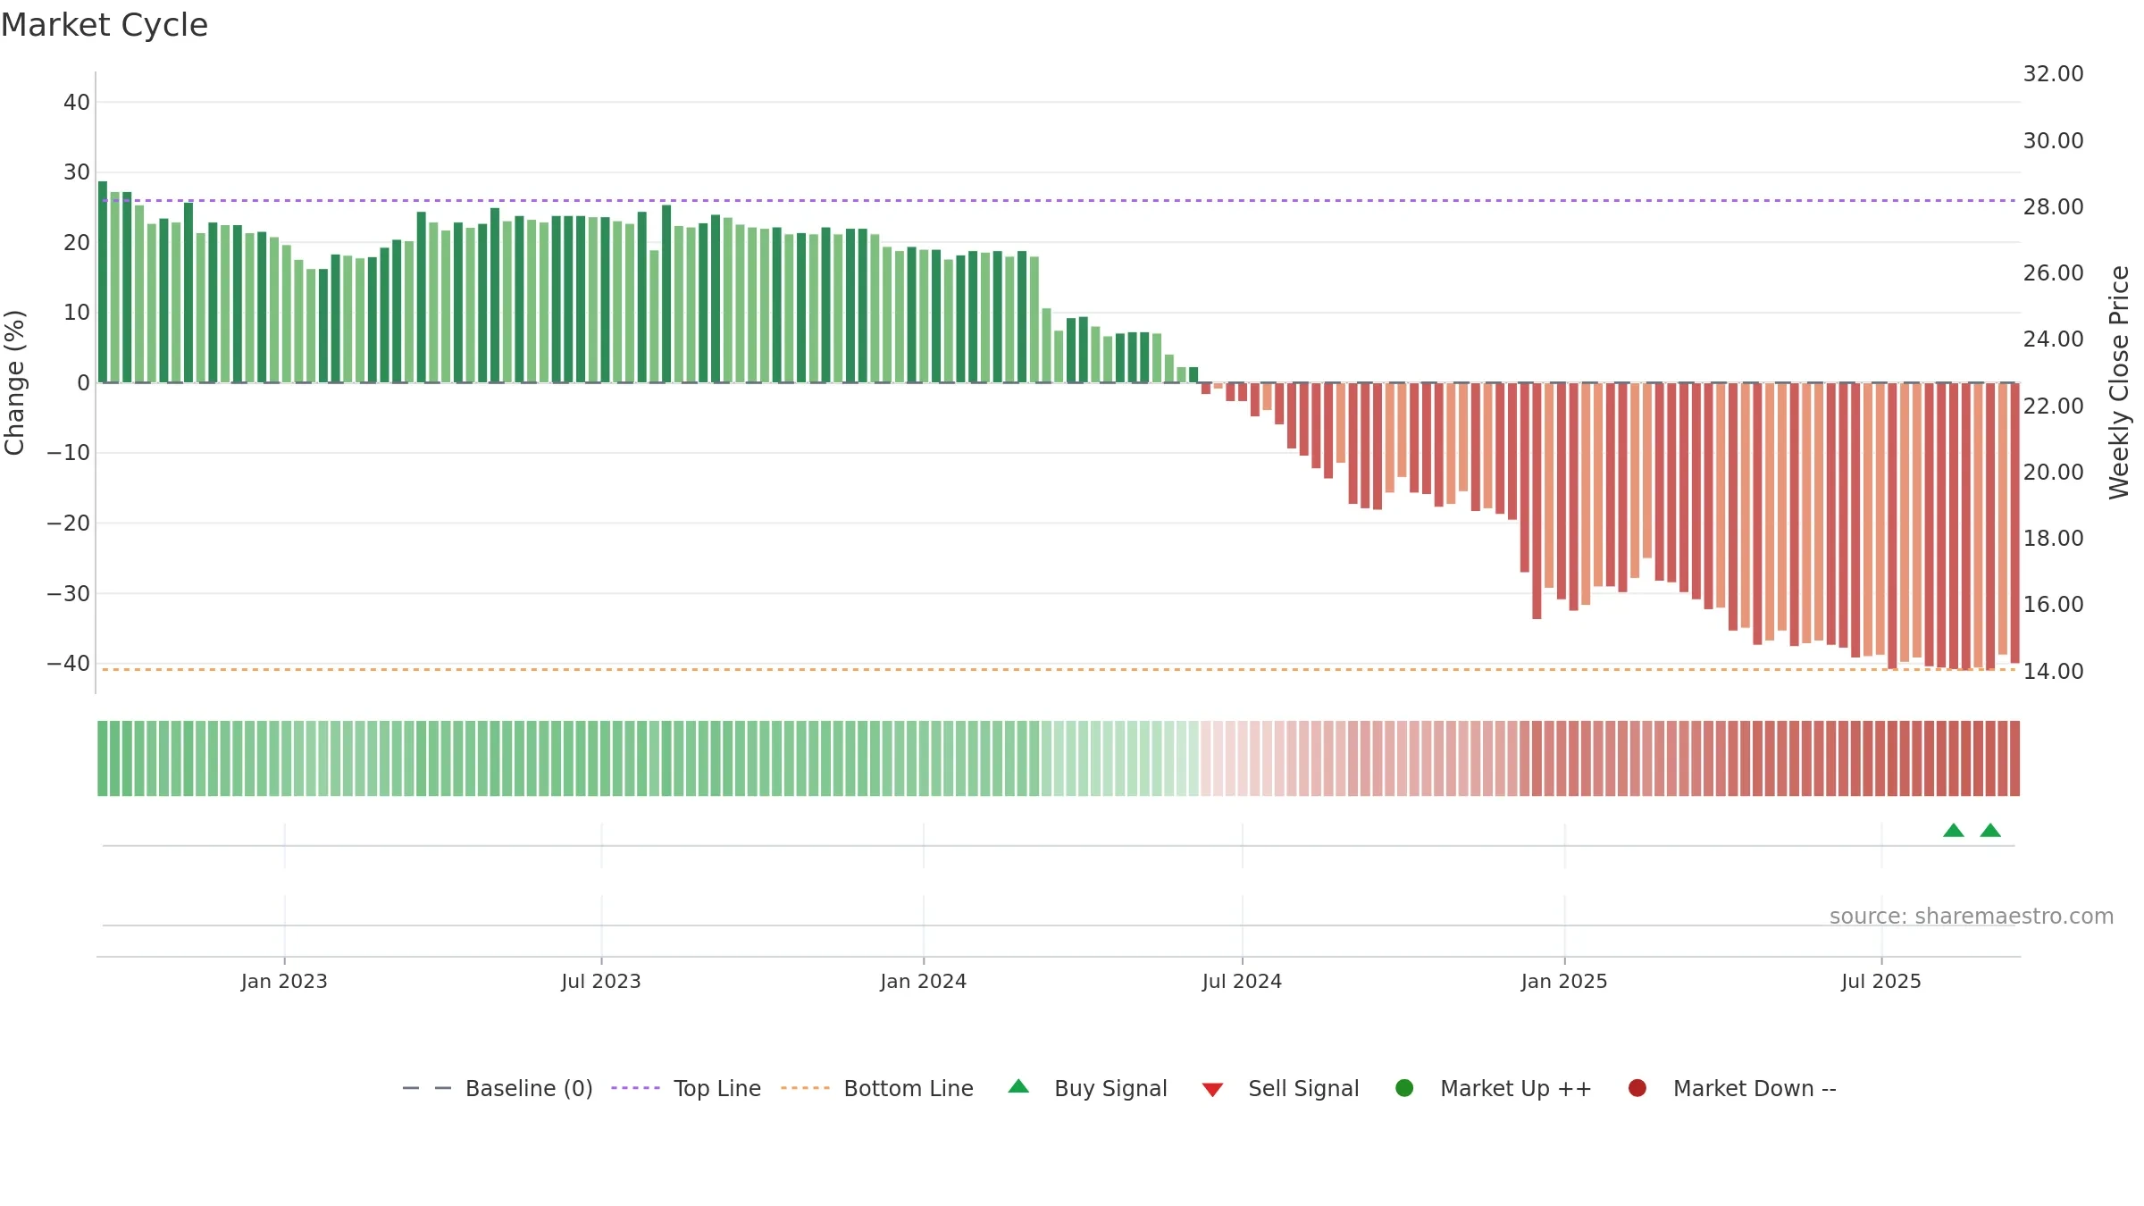Click the 20.00 price axis value
The width and height of the screenshot is (2144, 1206).
click(2053, 472)
